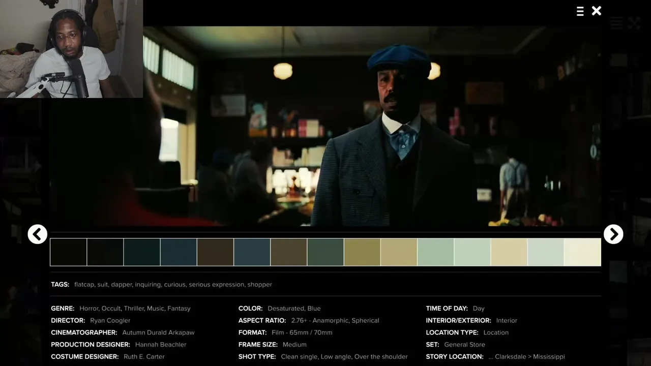
Task: Click the GENRE label
Action: (x=63, y=309)
